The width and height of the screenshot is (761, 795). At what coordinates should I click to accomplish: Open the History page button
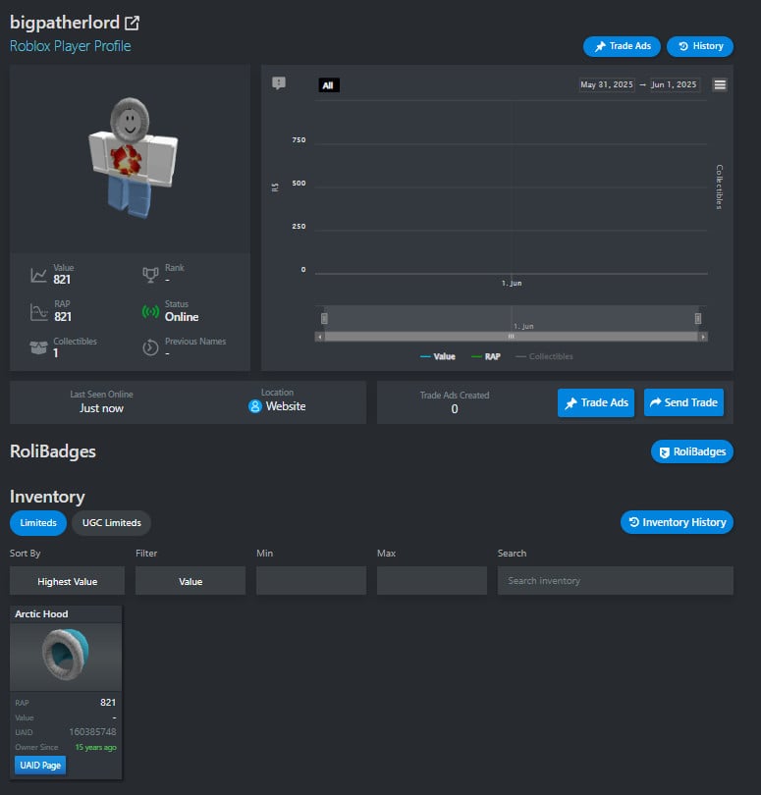click(x=699, y=46)
